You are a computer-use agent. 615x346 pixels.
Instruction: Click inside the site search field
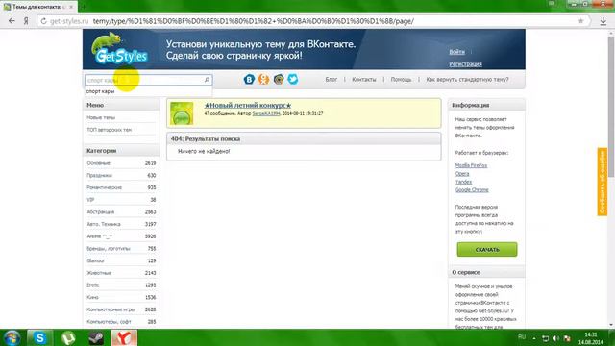pos(149,80)
